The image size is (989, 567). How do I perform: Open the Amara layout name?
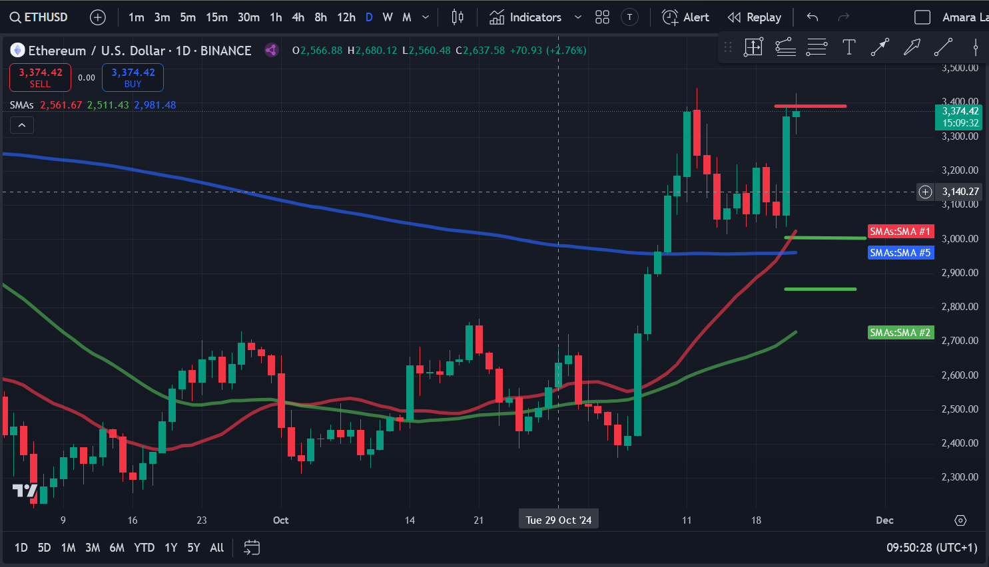(x=965, y=17)
